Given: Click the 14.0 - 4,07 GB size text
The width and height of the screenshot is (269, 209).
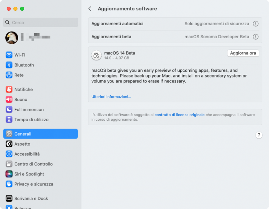Looking at the screenshot, I should (x=117, y=58).
